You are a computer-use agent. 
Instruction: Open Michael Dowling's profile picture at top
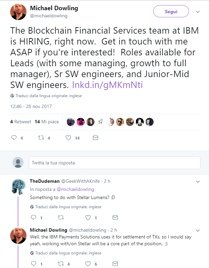click(18, 12)
